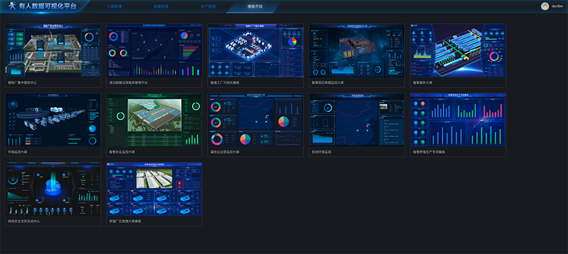
Task: Go to the 资产管理 tab
Action: 208,6
